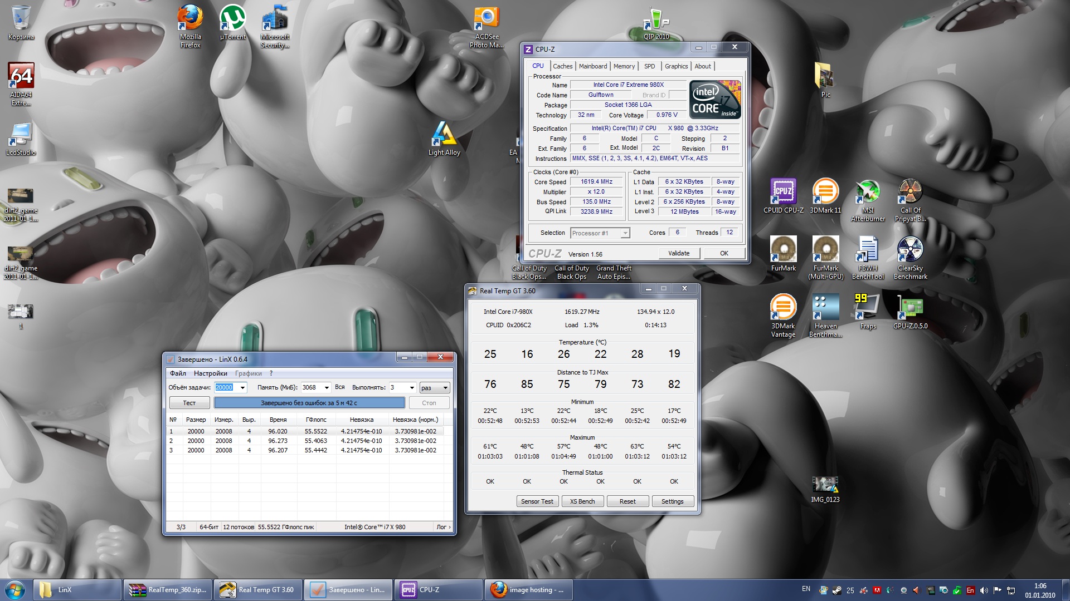
Task: Click Тест button in LinX
Action: pos(189,403)
